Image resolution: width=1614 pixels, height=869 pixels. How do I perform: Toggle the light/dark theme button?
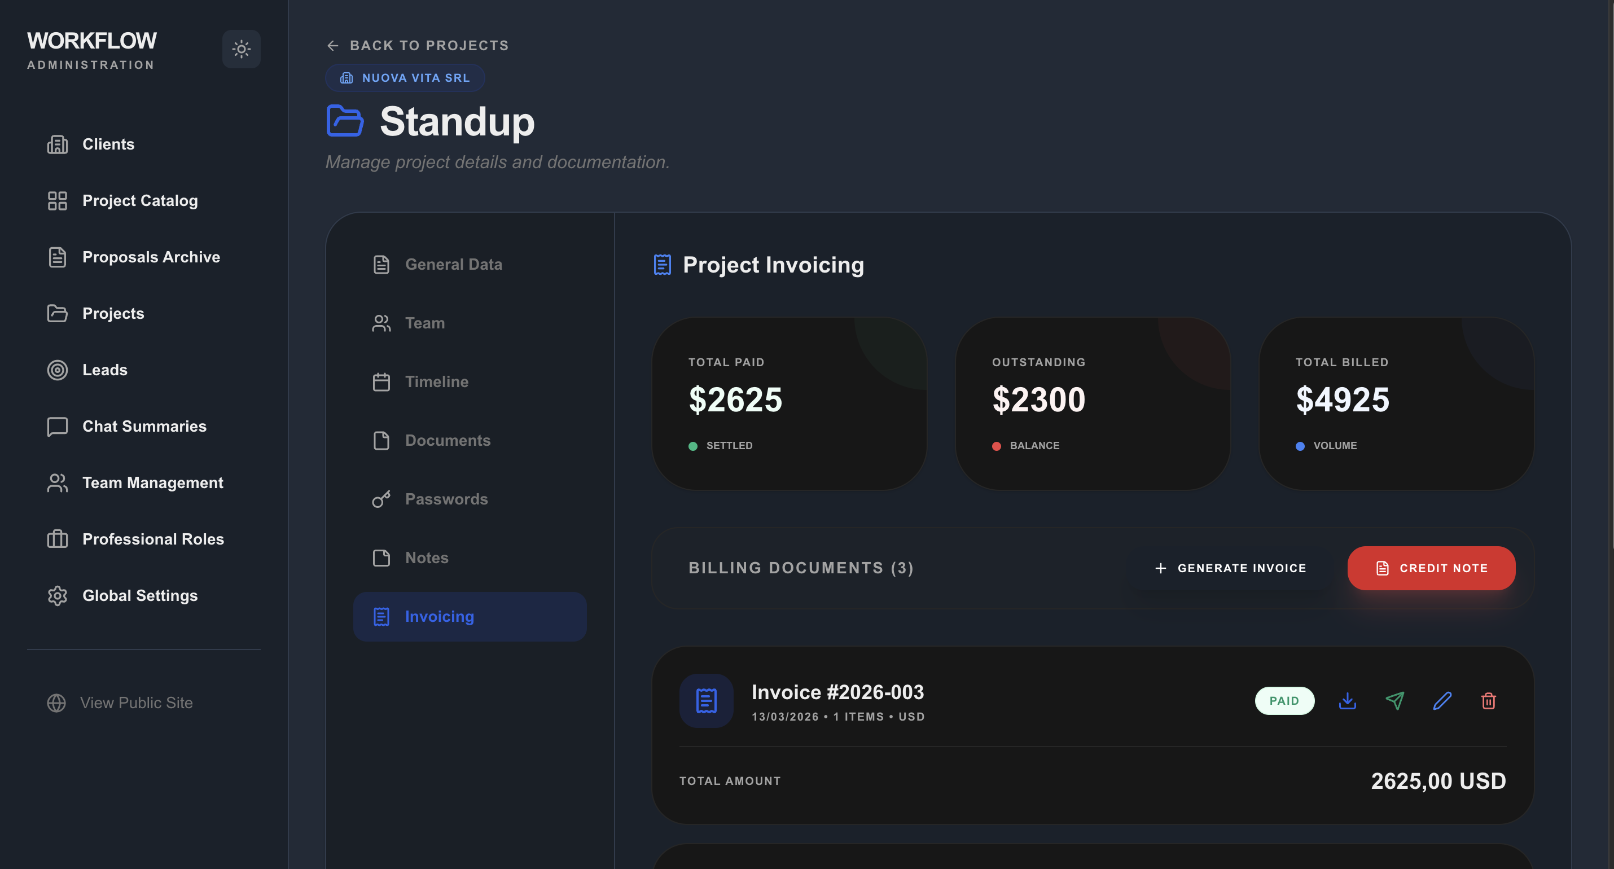coord(241,49)
